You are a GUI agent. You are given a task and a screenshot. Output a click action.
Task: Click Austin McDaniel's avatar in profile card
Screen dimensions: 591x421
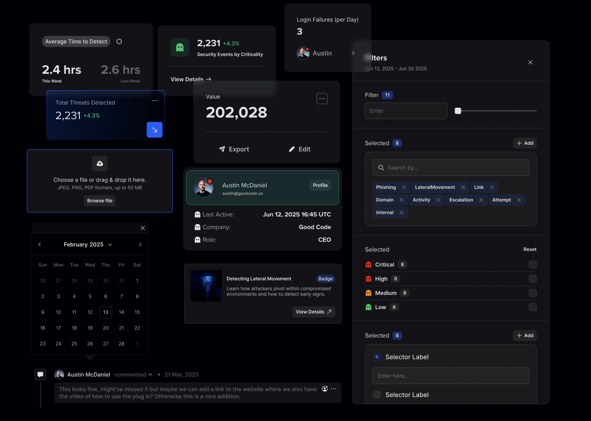pyautogui.click(x=203, y=188)
